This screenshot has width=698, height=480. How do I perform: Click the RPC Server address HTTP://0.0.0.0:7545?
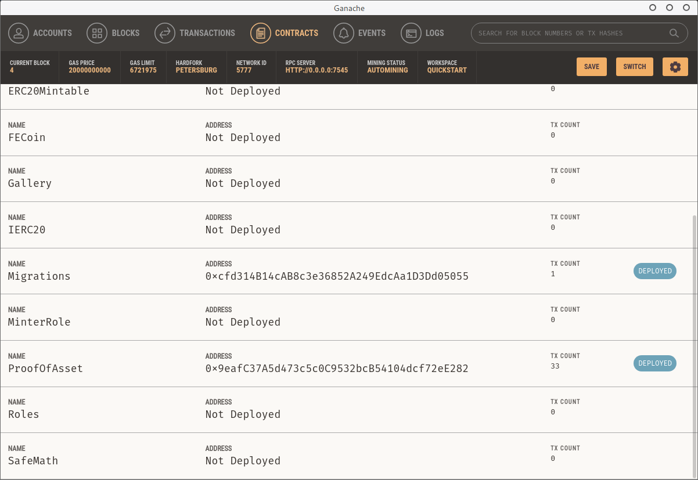[x=316, y=70]
